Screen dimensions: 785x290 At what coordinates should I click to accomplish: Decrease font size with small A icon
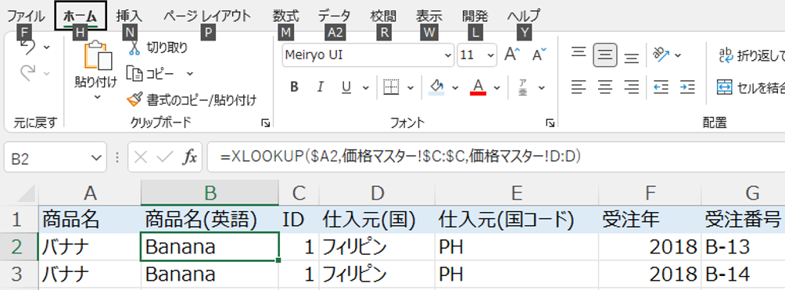pyautogui.click(x=539, y=55)
